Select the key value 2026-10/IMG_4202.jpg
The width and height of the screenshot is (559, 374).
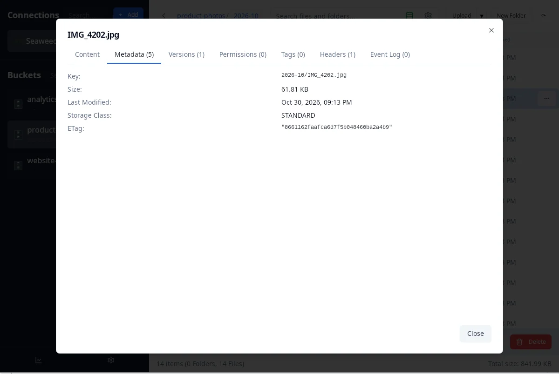[x=314, y=75]
